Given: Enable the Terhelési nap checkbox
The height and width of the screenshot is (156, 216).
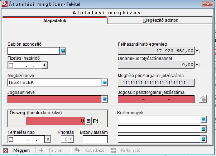Looking at the screenshot, I should point(11,139).
